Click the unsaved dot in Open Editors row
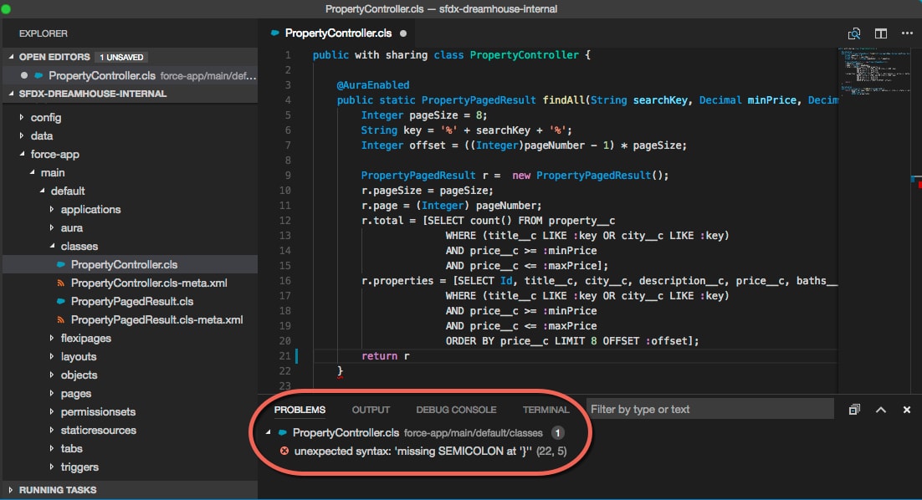922x500 pixels. (x=24, y=75)
